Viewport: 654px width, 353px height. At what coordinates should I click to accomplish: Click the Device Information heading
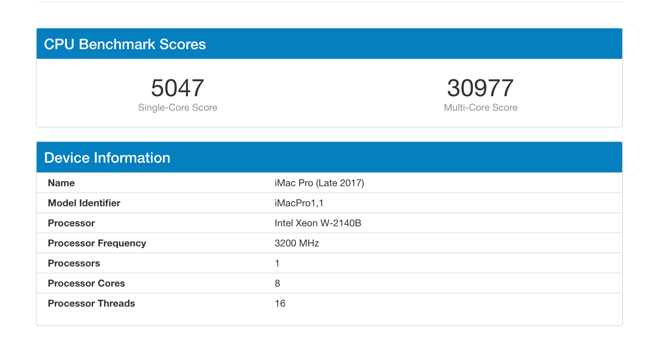(x=107, y=158)
